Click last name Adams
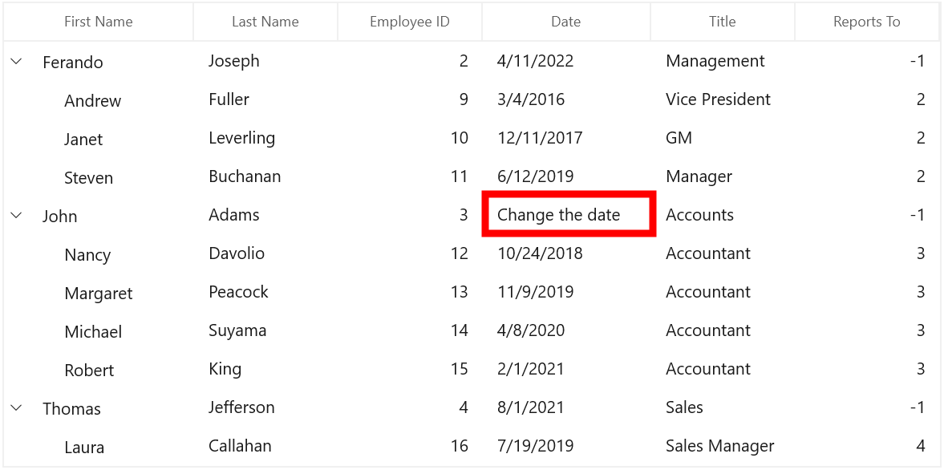This screenshot has height=470, width=944. pyautogui.click(x=234, y=215)
